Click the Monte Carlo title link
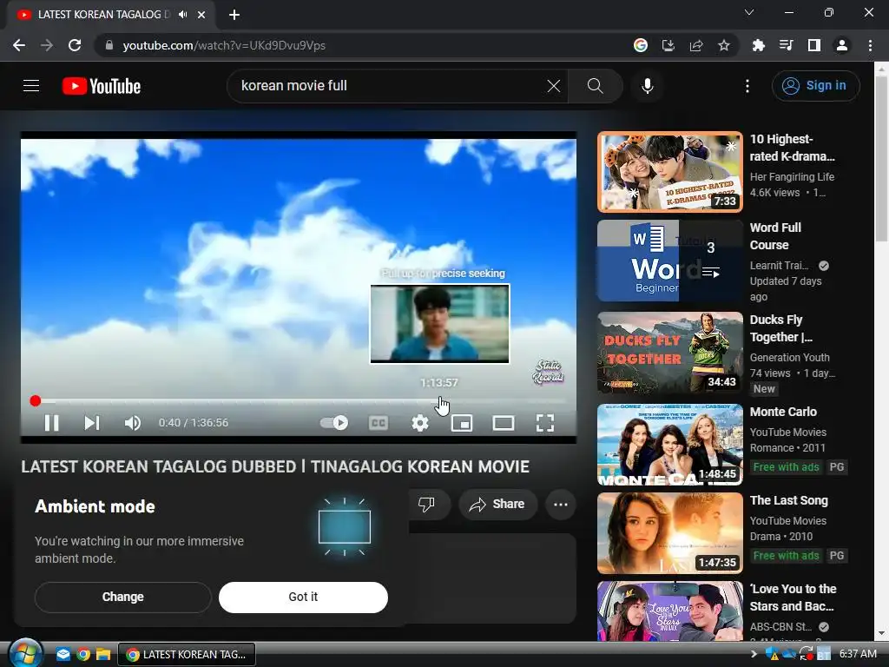This screenshot has height=667, width=889. tap(783, 412)
